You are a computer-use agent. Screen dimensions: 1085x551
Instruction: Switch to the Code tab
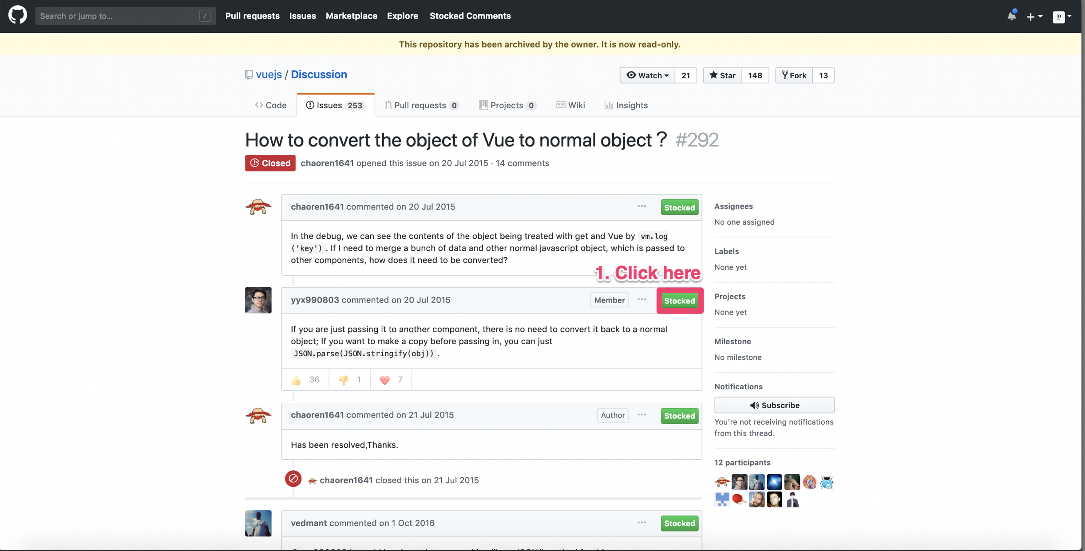271,105
